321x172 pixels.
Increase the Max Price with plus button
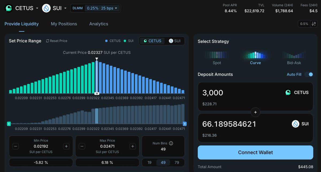coord(132,146)
